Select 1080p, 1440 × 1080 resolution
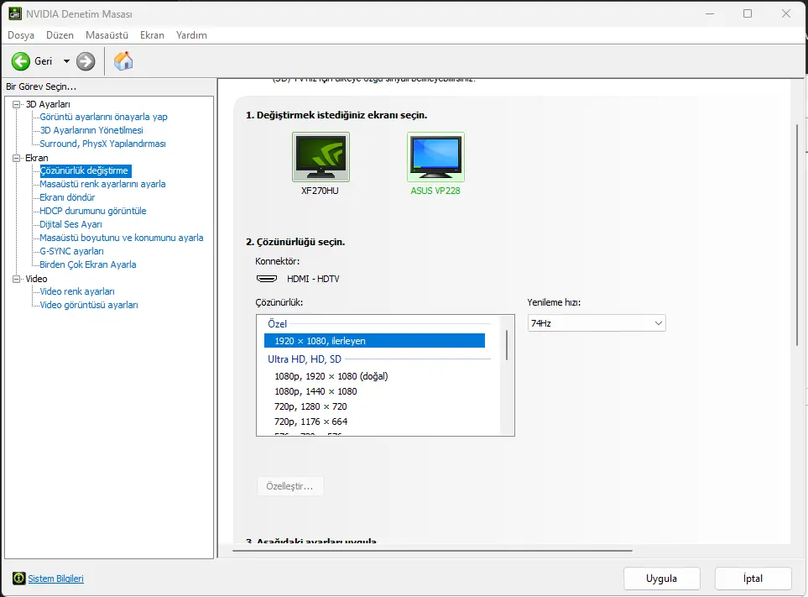 click(315, 391)
